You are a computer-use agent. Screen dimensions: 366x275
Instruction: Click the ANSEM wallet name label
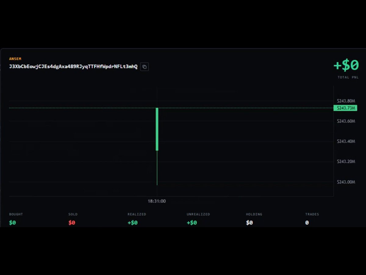coord(15,59)
